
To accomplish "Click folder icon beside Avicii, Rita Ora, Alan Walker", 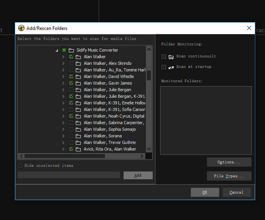I will click(x=78, y=149).
